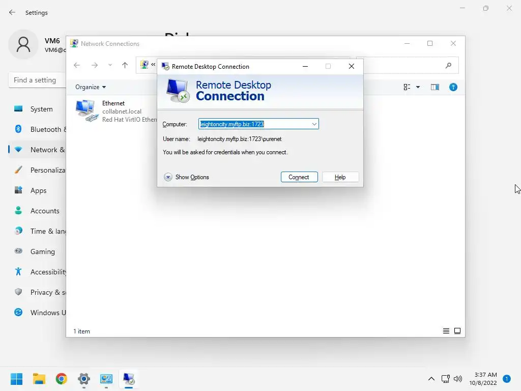Select the collabnet.local network name text
Screen dimensions: 521x391
point(122,111)
